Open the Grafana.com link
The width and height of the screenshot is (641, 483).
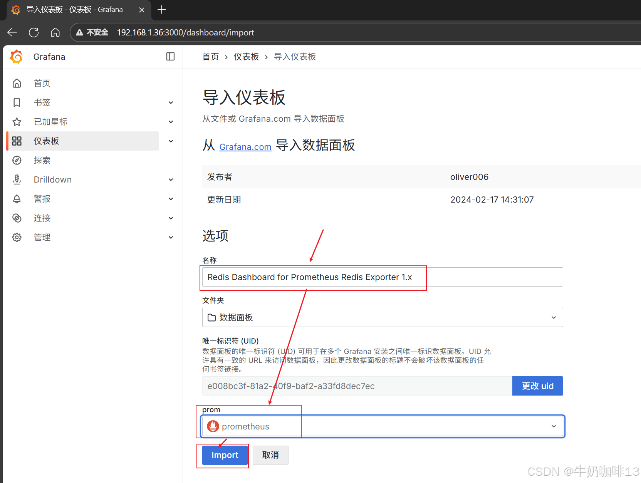(245, 147)
